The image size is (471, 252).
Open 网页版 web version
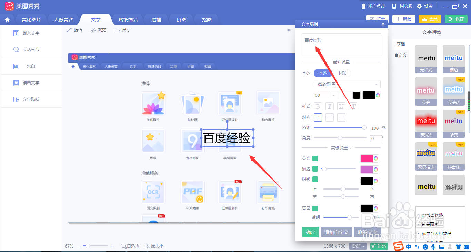point(402,6)
